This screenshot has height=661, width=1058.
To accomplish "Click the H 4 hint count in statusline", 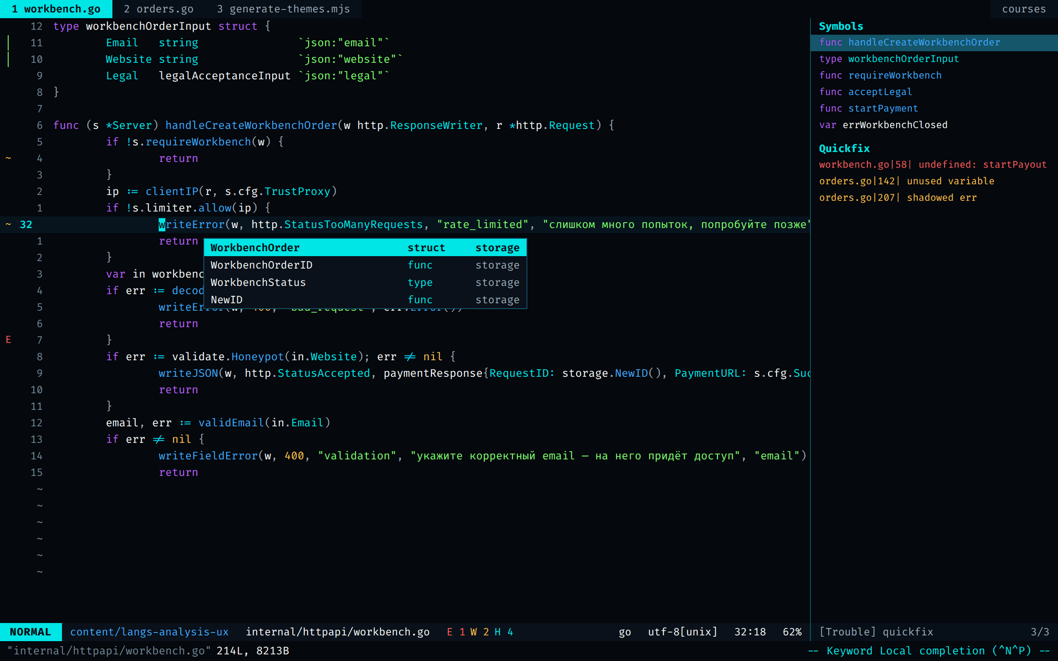I will pos(504,632).
